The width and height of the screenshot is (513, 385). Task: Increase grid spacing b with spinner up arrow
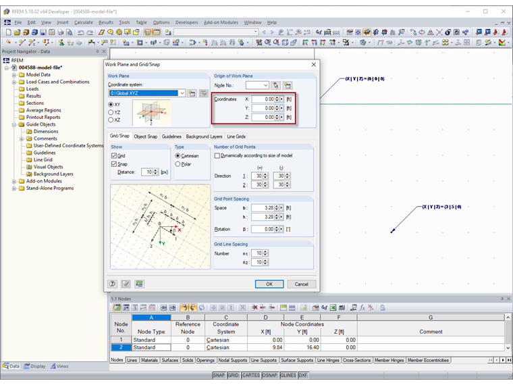pyautogui.click(x=277, y=206)
